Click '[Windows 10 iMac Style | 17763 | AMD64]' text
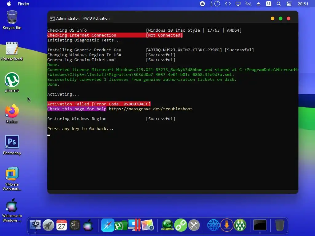Image resolution: width=315 pixels, height=236 pixels. [x=194, y=30]
